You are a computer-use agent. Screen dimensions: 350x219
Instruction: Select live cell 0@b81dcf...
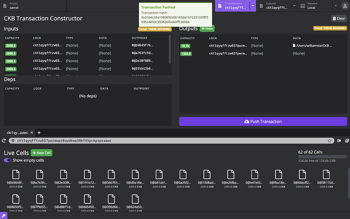click(x=159, y=178)
